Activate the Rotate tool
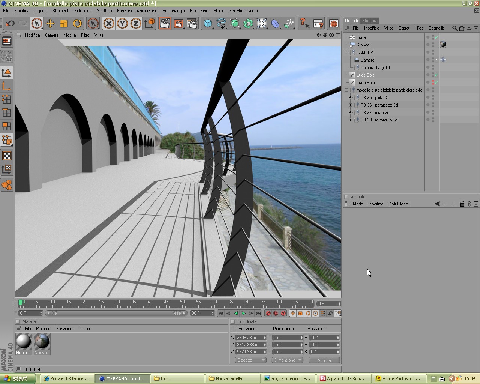This screenshot has height=384, width=480. pos(77,24)
